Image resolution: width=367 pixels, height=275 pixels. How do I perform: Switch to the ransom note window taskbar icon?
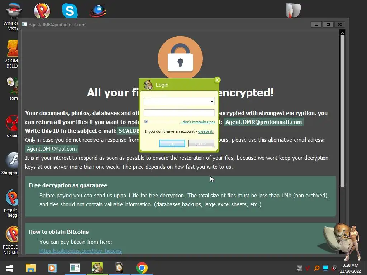tap(75, 268)
